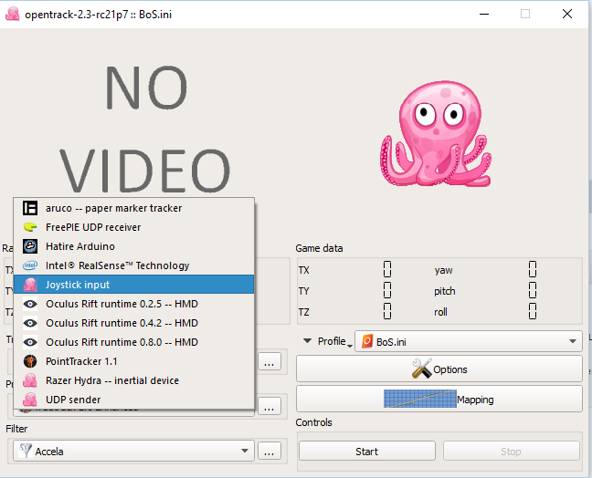The height and width of the screenshot is (478, 592).
Task: Click the Mapping graph icon
Action: (x=420, y=399)
